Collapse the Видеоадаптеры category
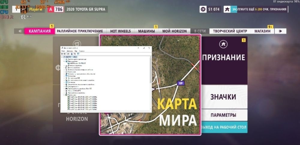Viewport: 300px width, 145px height. [64, 61]
